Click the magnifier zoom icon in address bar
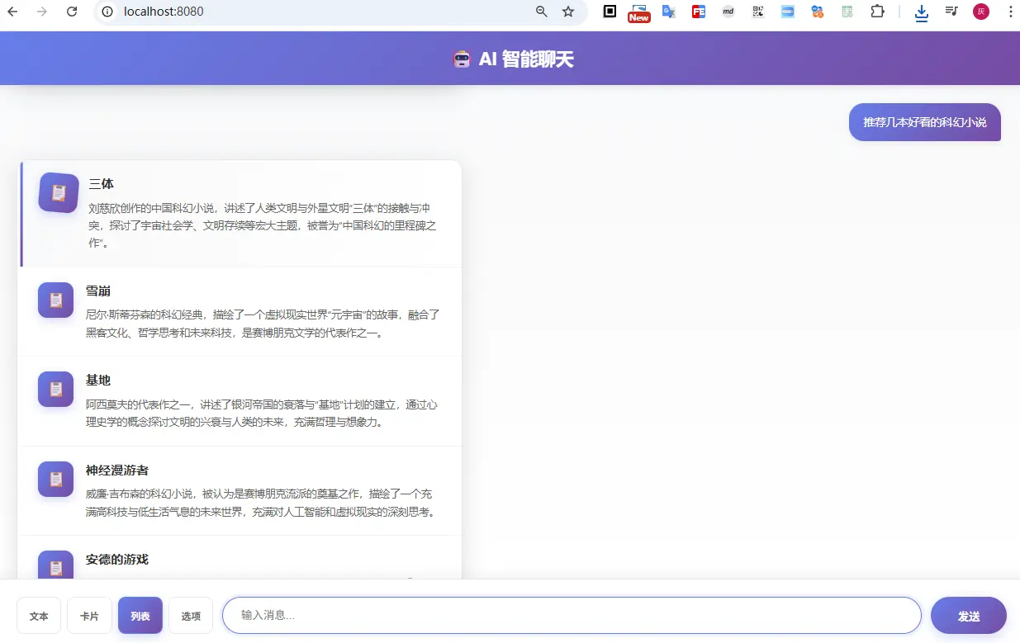Screen dimensions: 1020x643 (540, 12)
